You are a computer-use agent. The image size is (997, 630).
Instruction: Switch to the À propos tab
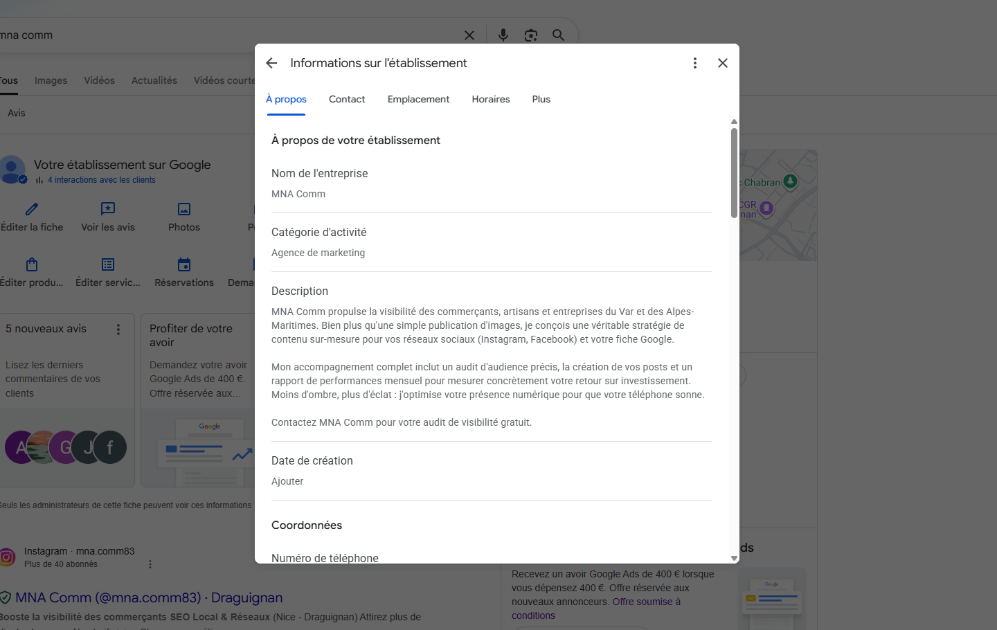286,100
